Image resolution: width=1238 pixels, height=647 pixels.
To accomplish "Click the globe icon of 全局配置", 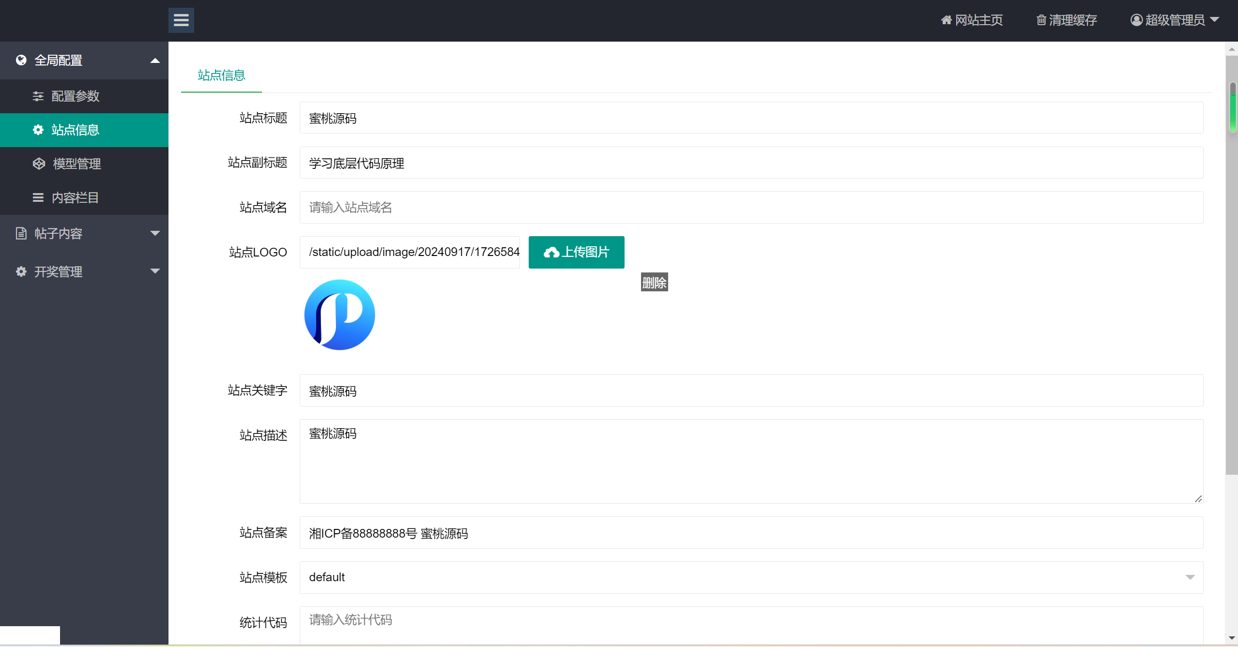I will click(21, 60).
